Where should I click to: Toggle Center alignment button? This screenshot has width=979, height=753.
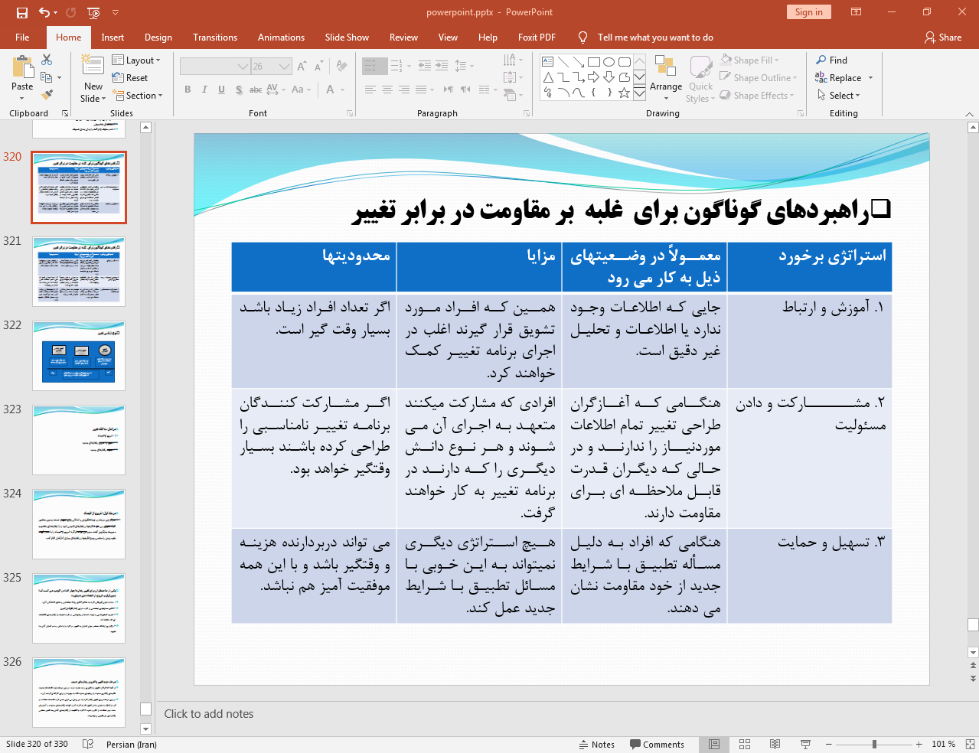[387, 90]
